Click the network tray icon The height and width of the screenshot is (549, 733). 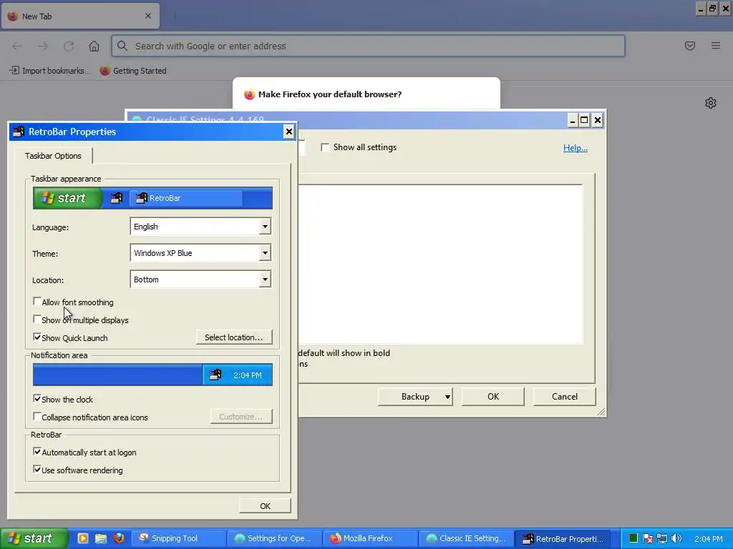click(662, 538)
